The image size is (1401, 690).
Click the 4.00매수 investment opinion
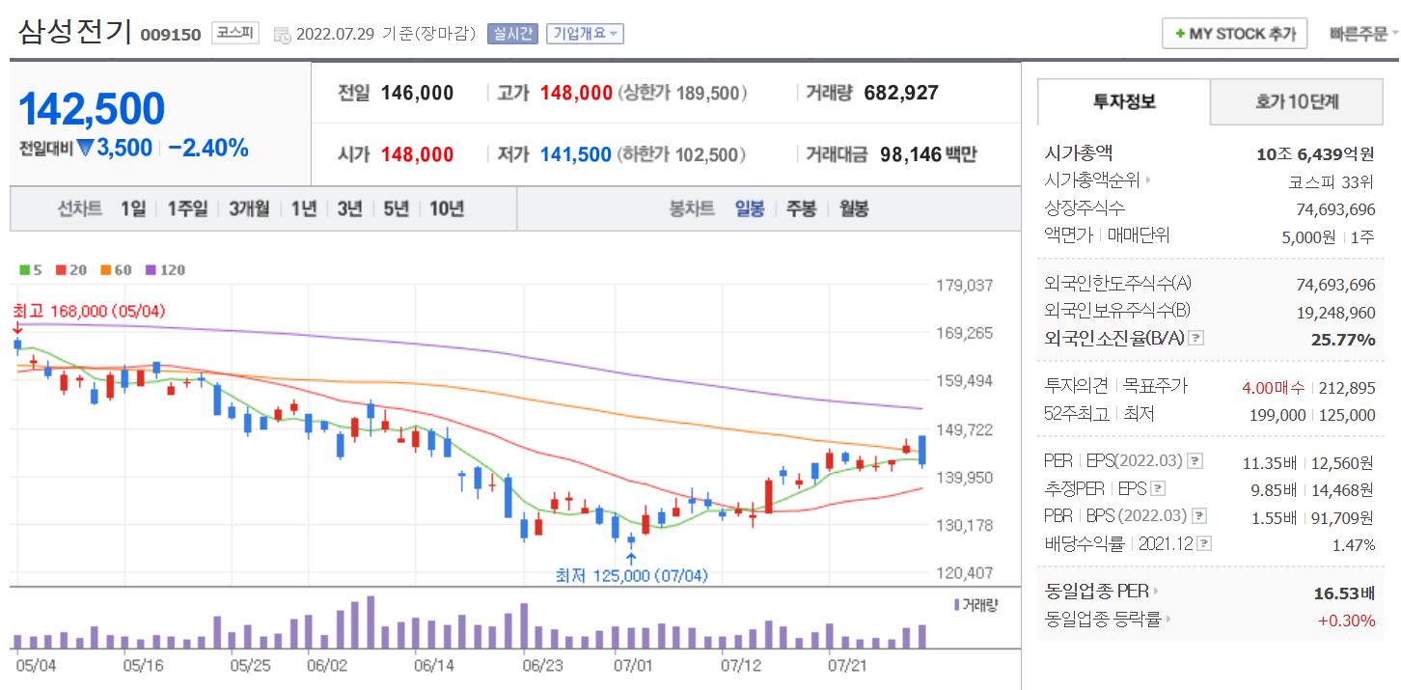click(x=1273, y=387)
